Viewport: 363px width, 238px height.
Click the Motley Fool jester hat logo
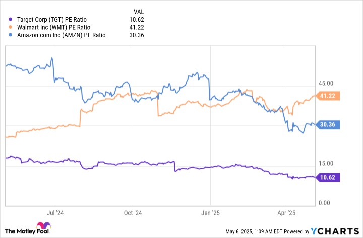tap(43, 226)
